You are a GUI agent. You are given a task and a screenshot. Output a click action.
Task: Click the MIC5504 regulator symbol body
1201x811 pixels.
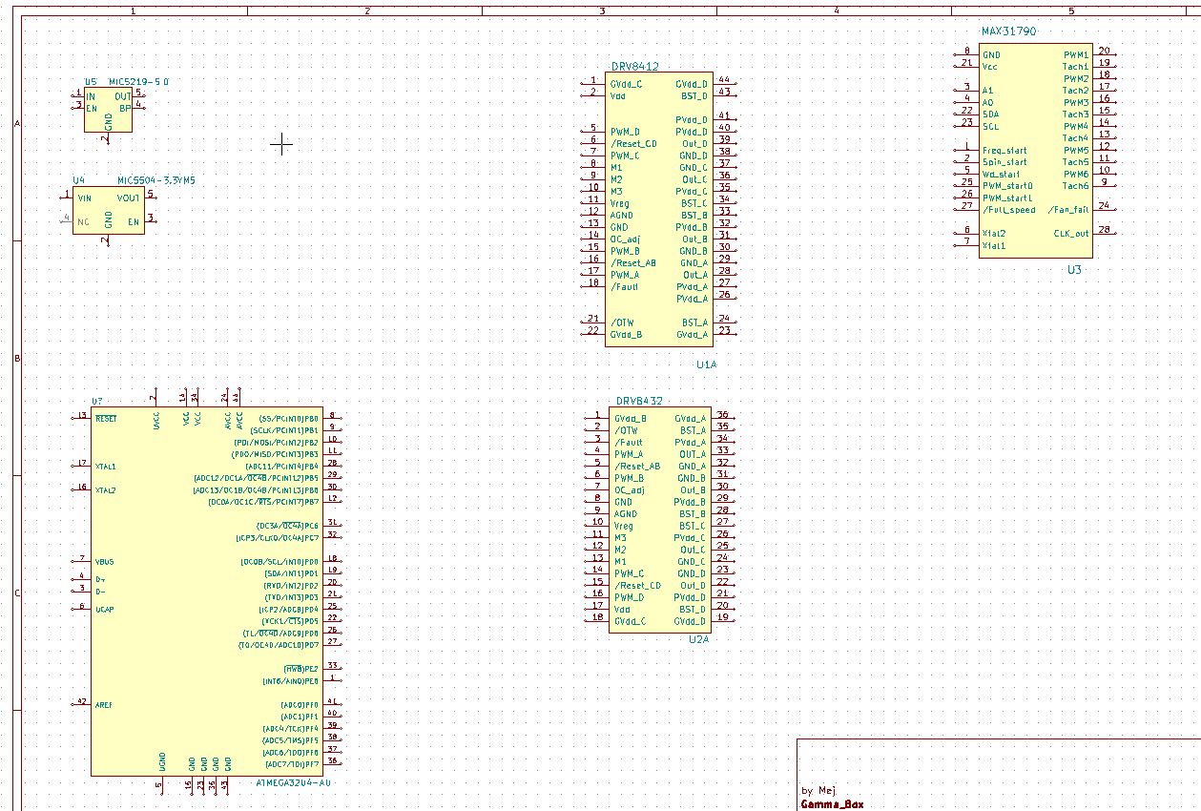click(108, 211)
